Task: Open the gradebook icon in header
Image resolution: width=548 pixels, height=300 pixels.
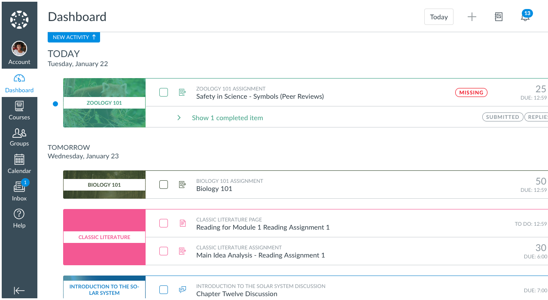Action: click(x=498, y=17)
